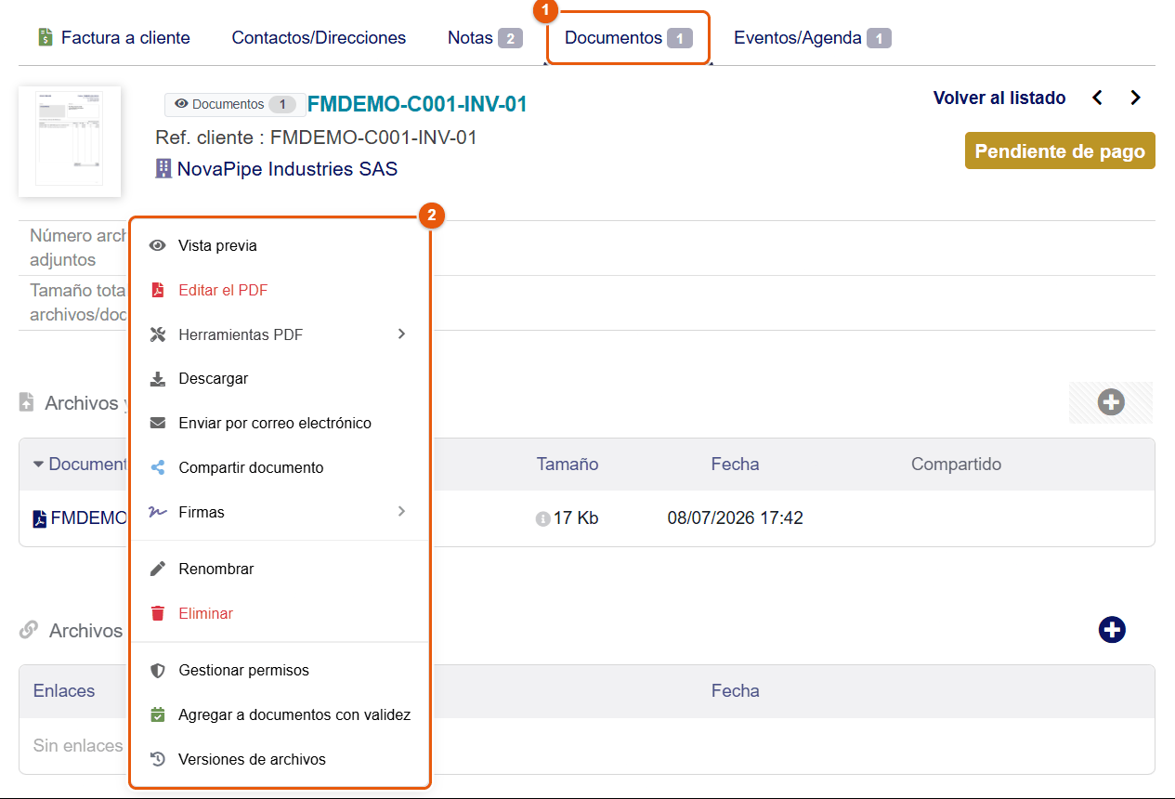Click the share icon for Compartir documento
This screenshot has height=799, width=1175.
[158, 467]
